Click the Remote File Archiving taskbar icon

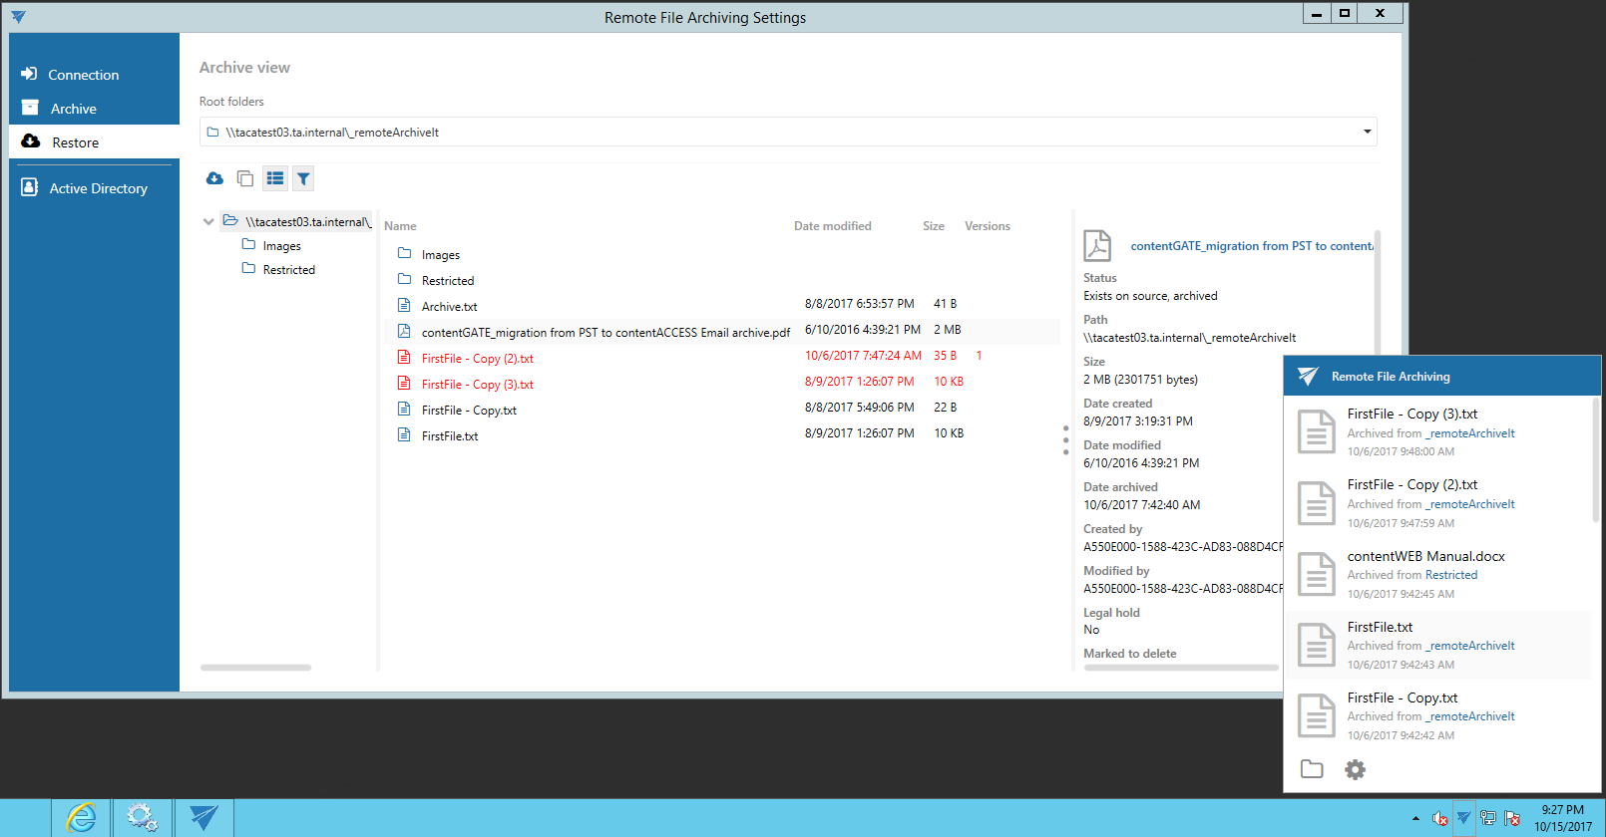click(204, 818)
